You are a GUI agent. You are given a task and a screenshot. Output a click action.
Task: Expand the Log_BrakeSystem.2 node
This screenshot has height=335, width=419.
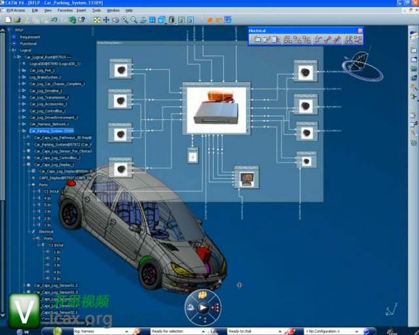pos(20,77)
